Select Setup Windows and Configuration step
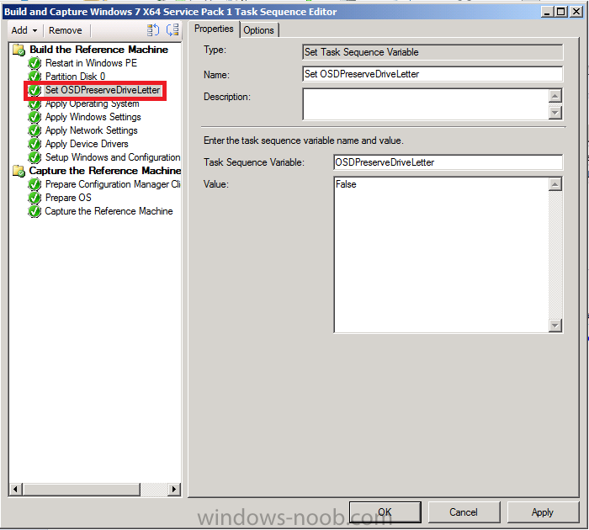 113,157
